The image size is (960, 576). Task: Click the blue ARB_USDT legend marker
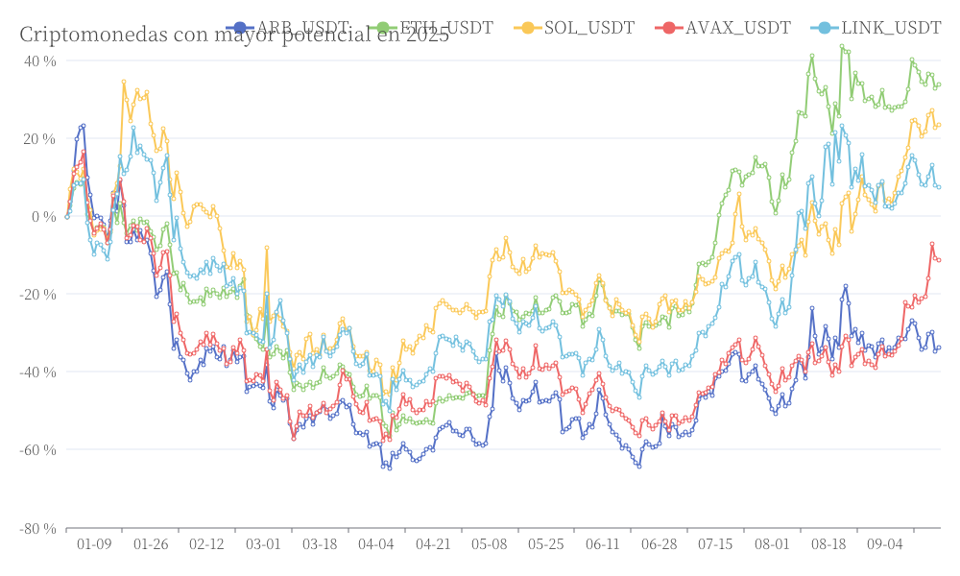(241, 28)
